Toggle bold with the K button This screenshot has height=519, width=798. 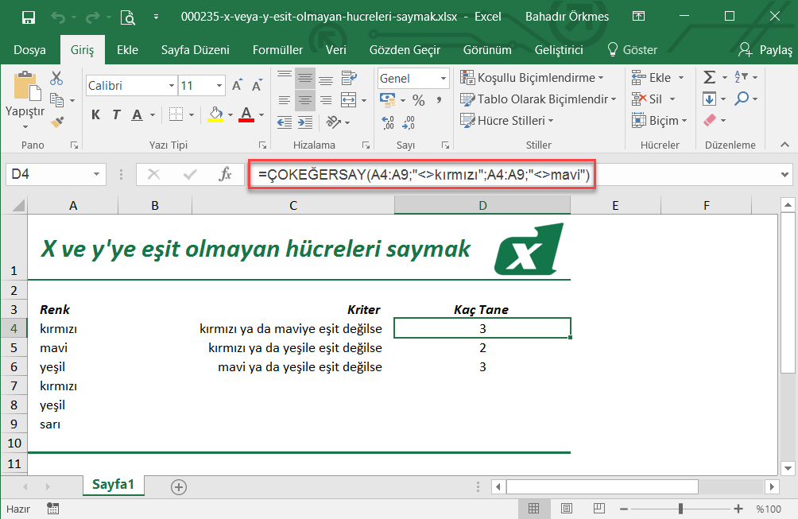point(95,115)
